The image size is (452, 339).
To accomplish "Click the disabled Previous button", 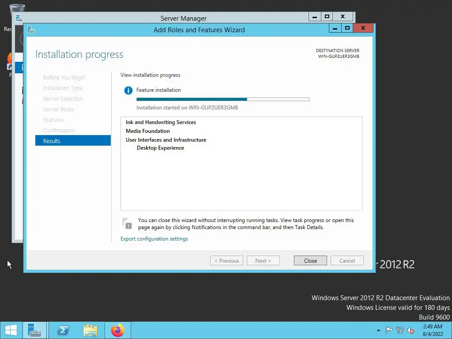I will [226, 260].
